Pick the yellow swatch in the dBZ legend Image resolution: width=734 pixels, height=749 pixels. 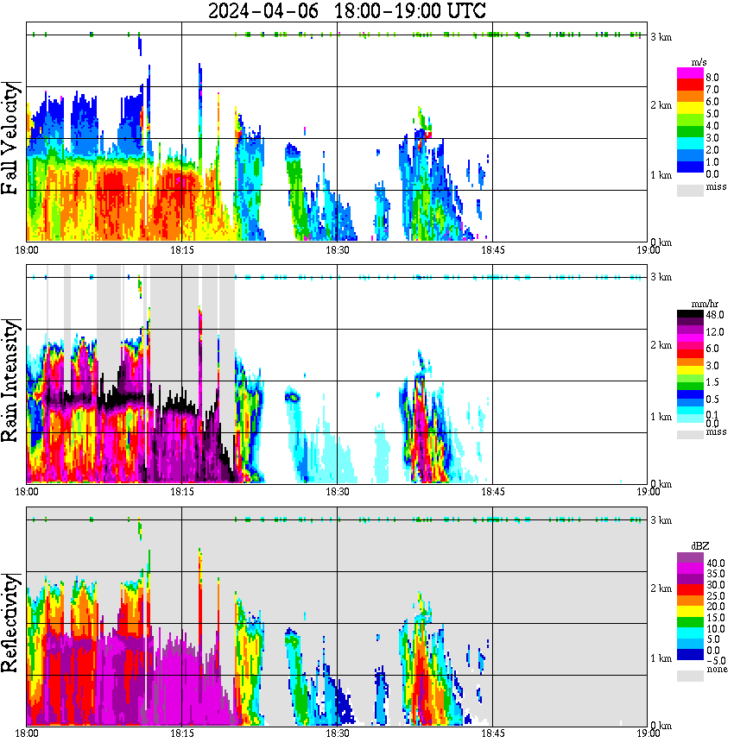[690, 612]
